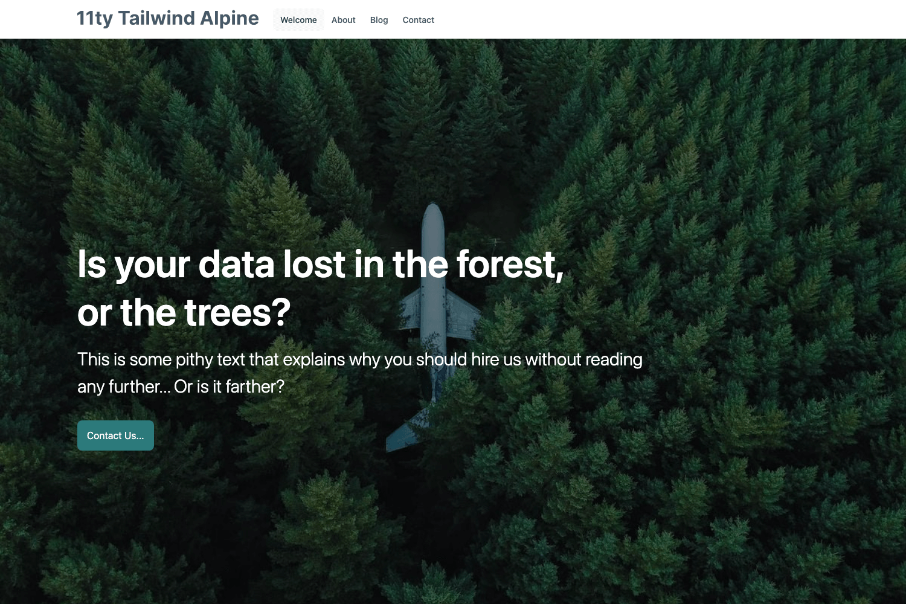The image size is (906, 604).
Task: Click the "or the trees?" headline line
Action: coord(184,313)
